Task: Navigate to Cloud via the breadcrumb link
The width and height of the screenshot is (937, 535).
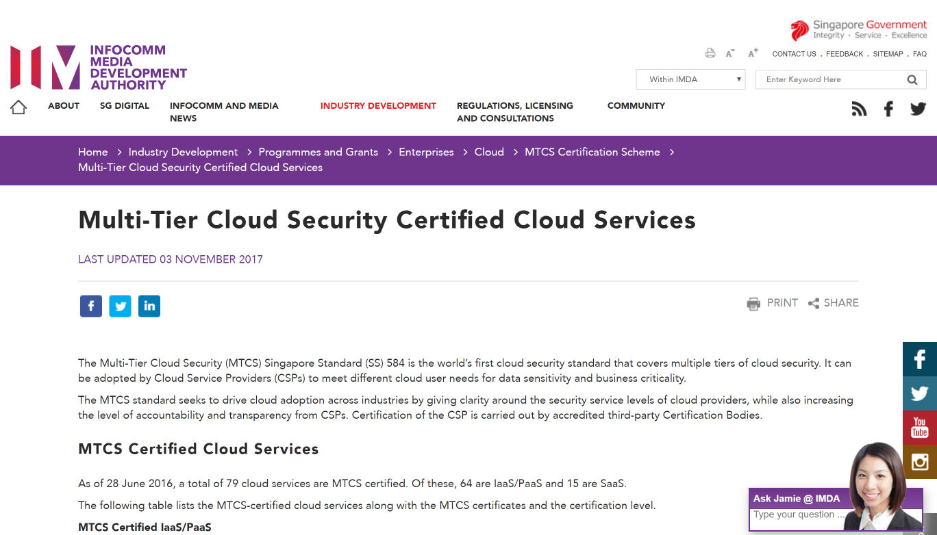Action: point(489,152)
